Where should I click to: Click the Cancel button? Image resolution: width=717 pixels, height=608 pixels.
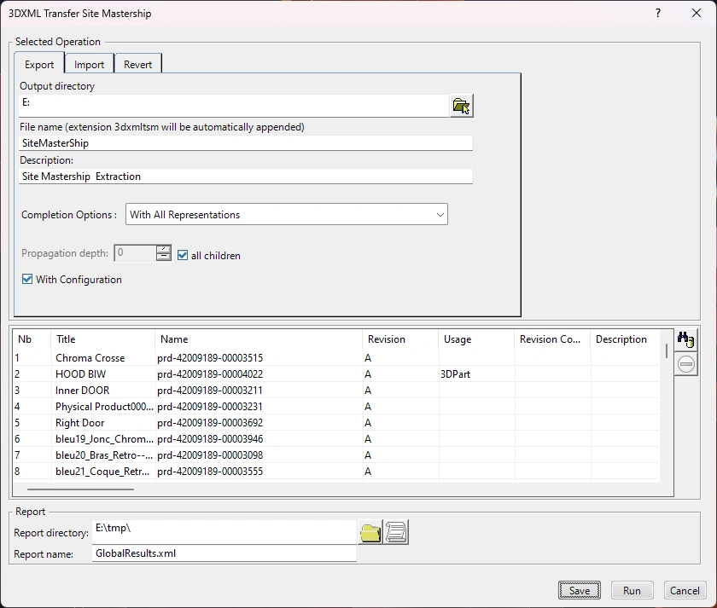[x=685, y=590]
